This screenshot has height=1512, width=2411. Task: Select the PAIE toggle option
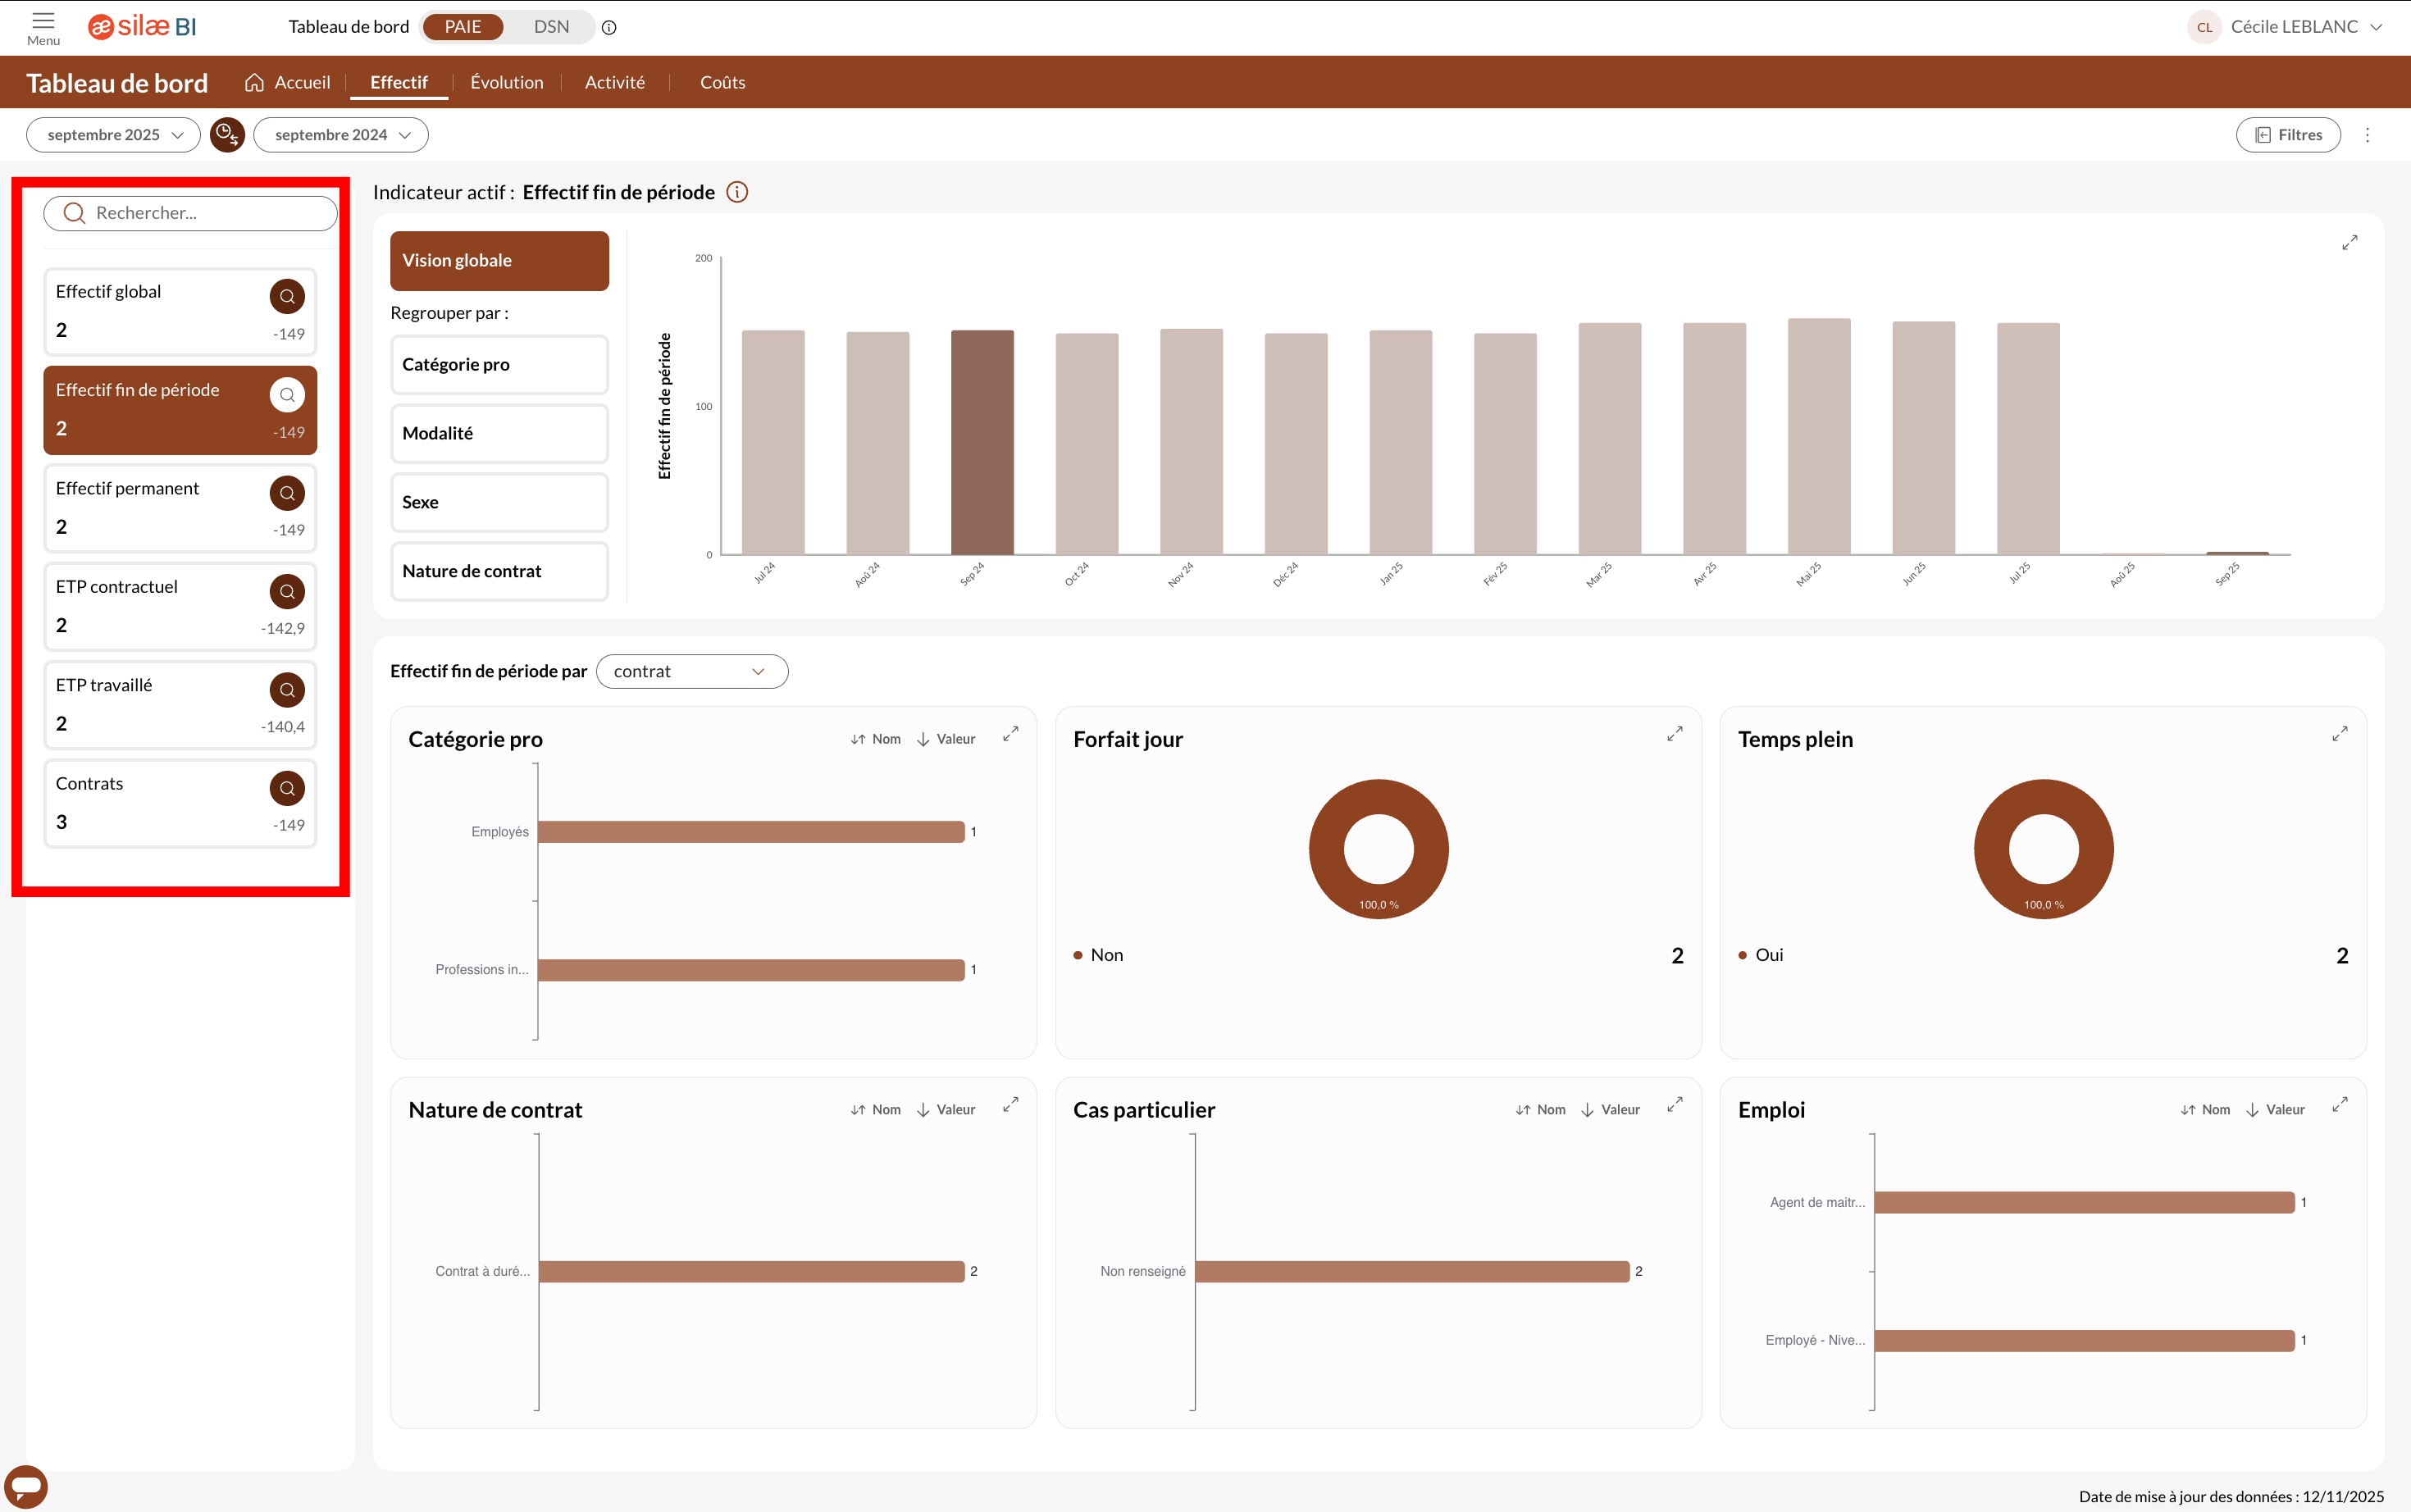pyautogui.click(x=463, y=27)
